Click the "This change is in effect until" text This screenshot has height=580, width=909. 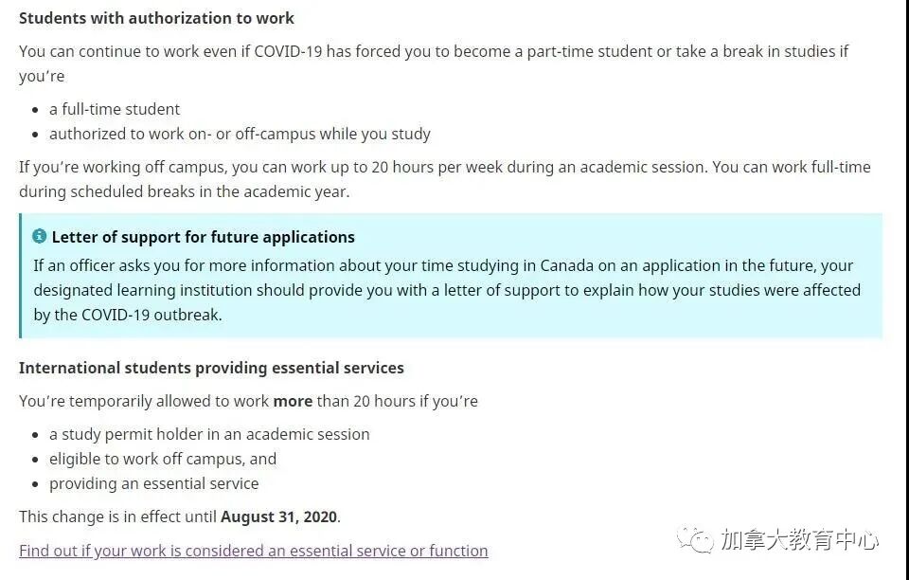118,517
